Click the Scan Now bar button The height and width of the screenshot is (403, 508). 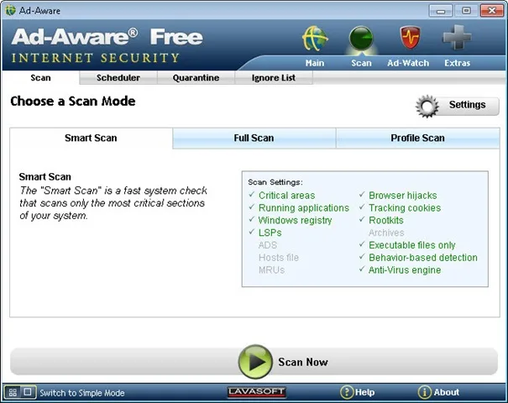[x=254, y=362]
